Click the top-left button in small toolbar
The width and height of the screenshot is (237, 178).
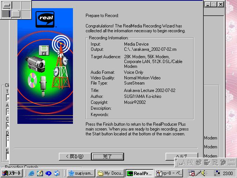6,5
